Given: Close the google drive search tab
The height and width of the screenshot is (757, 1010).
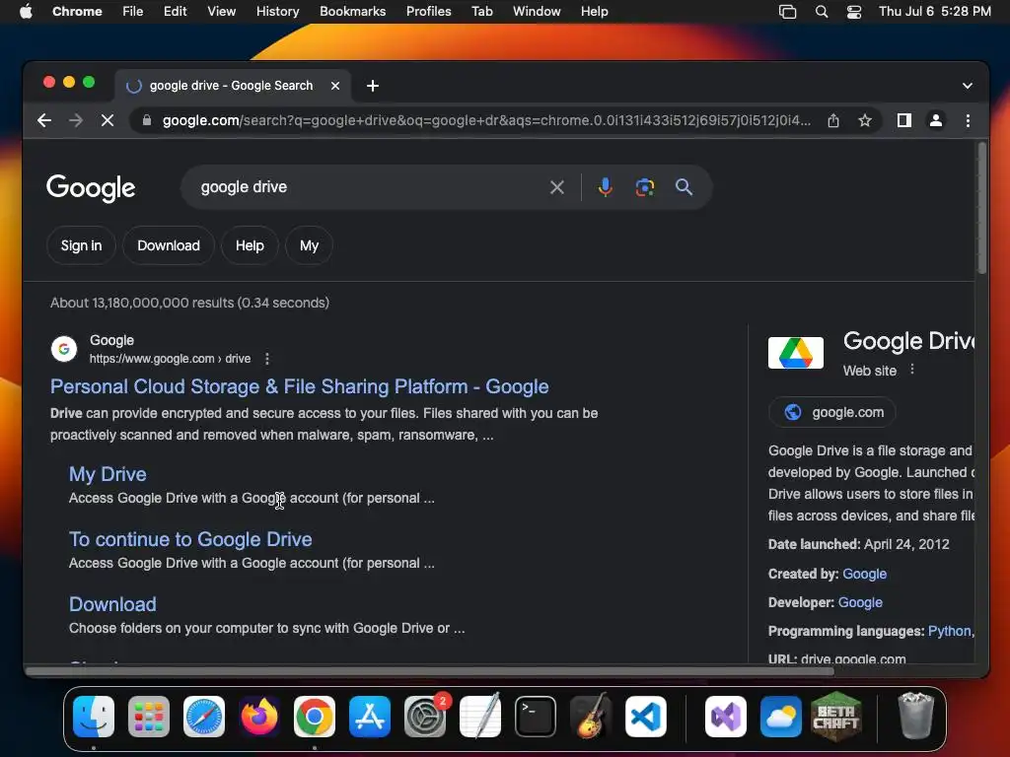Looking at the screenshot, I should pyautogui.click(x=335, y=86).
